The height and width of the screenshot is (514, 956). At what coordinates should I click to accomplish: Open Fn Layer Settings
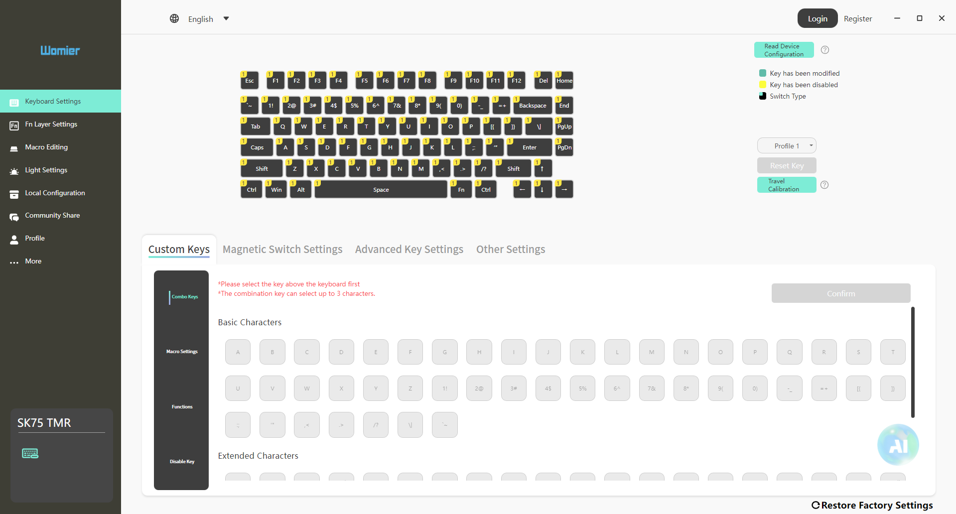click(x=51, y=125)
